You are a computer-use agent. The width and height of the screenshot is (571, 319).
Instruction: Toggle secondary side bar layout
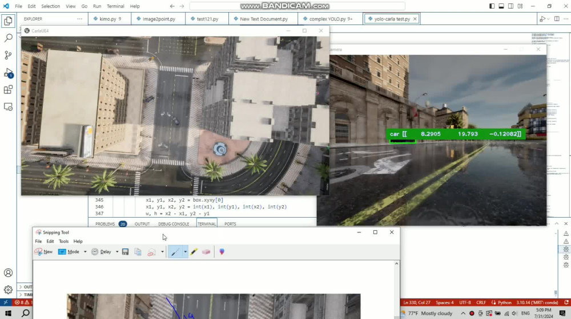tap(511, 6)
